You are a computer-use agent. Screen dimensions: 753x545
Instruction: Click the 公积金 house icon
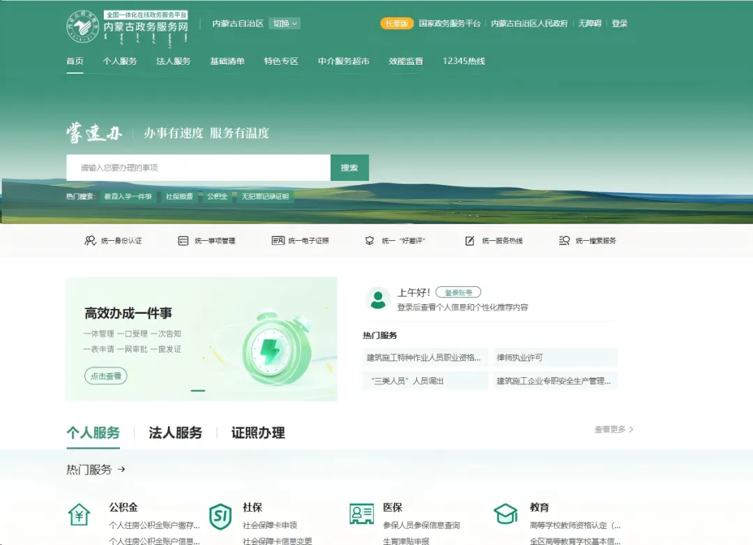[79, 515]
